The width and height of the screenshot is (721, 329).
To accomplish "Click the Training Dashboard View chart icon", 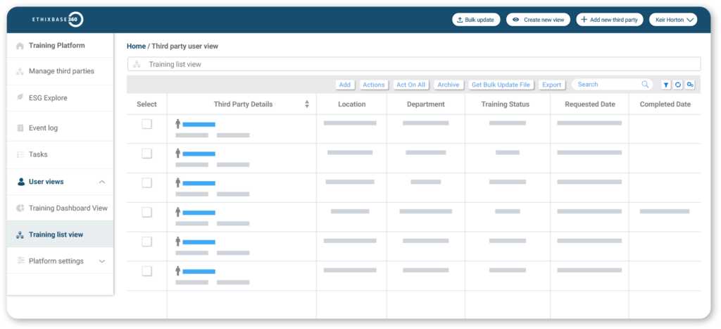I will pos(20,208).
